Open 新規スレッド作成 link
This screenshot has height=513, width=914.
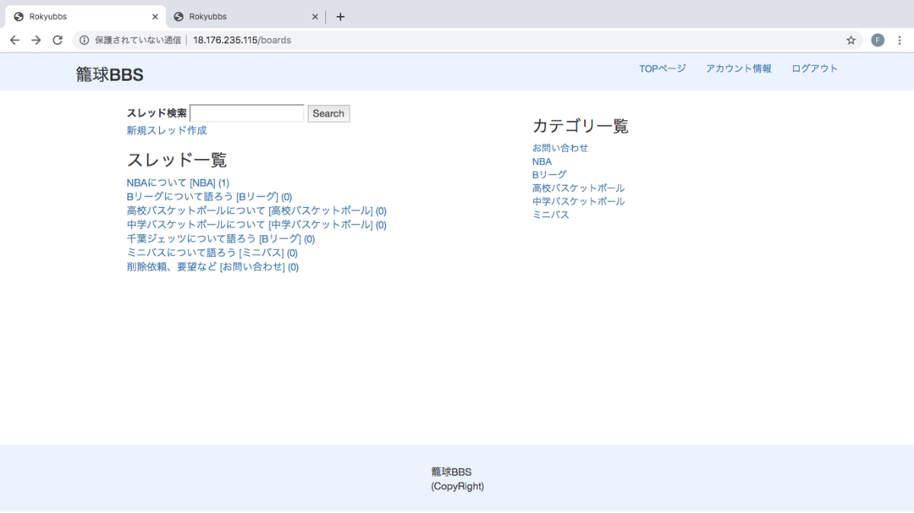point(166,131)
